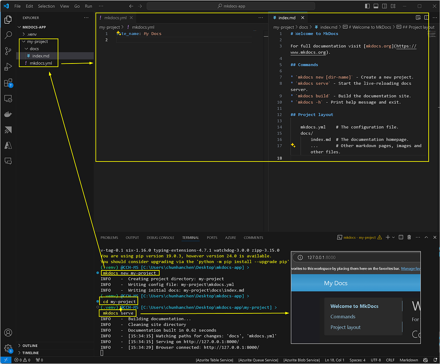Viewport: 440px width, 364px height.
Task: Open the Extensions view icon
Action: click(x=8, y=83)
